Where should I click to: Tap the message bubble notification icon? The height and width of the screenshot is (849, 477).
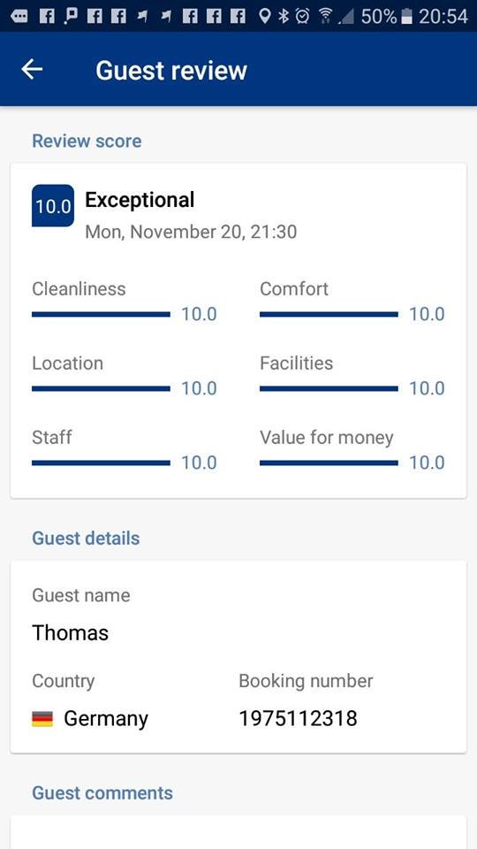(x=19, y=17)
